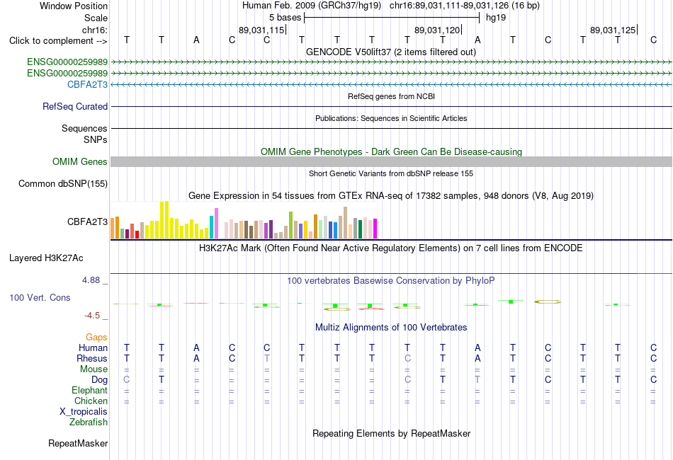Click coordinate marker 89,031,125

click(x=613, y=30)
